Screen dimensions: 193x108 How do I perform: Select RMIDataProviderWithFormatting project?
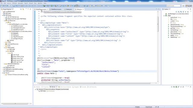pos(14,69)
